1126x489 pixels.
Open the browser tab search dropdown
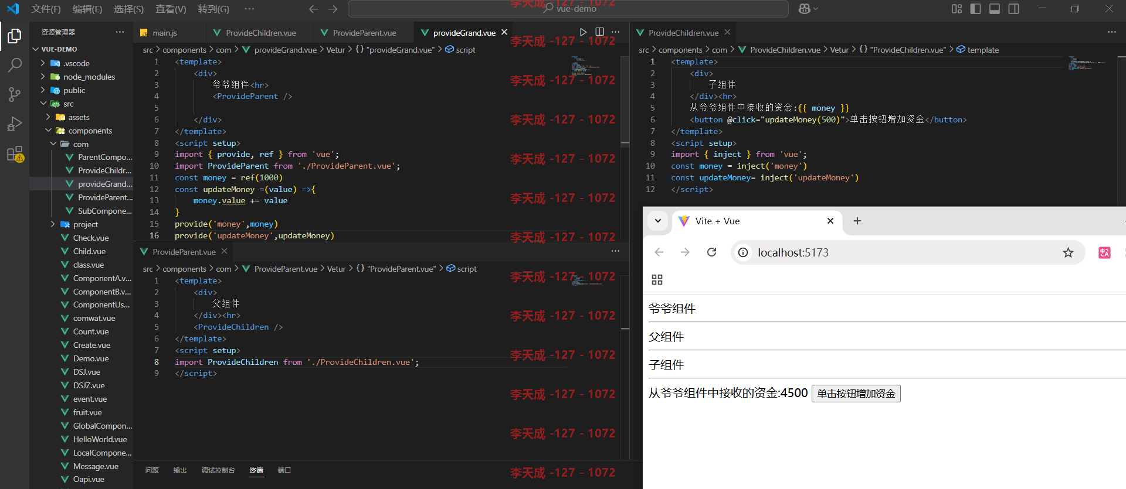click(658, 221)
